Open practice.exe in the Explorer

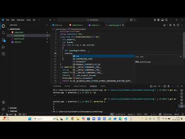(19, 39)
